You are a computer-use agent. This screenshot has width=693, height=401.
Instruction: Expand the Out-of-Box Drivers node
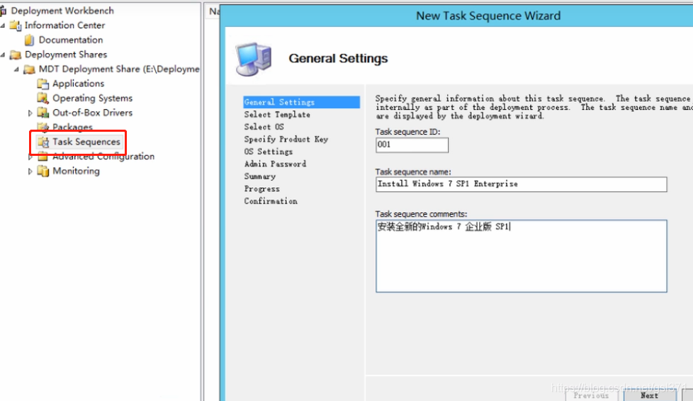point(30,113)
